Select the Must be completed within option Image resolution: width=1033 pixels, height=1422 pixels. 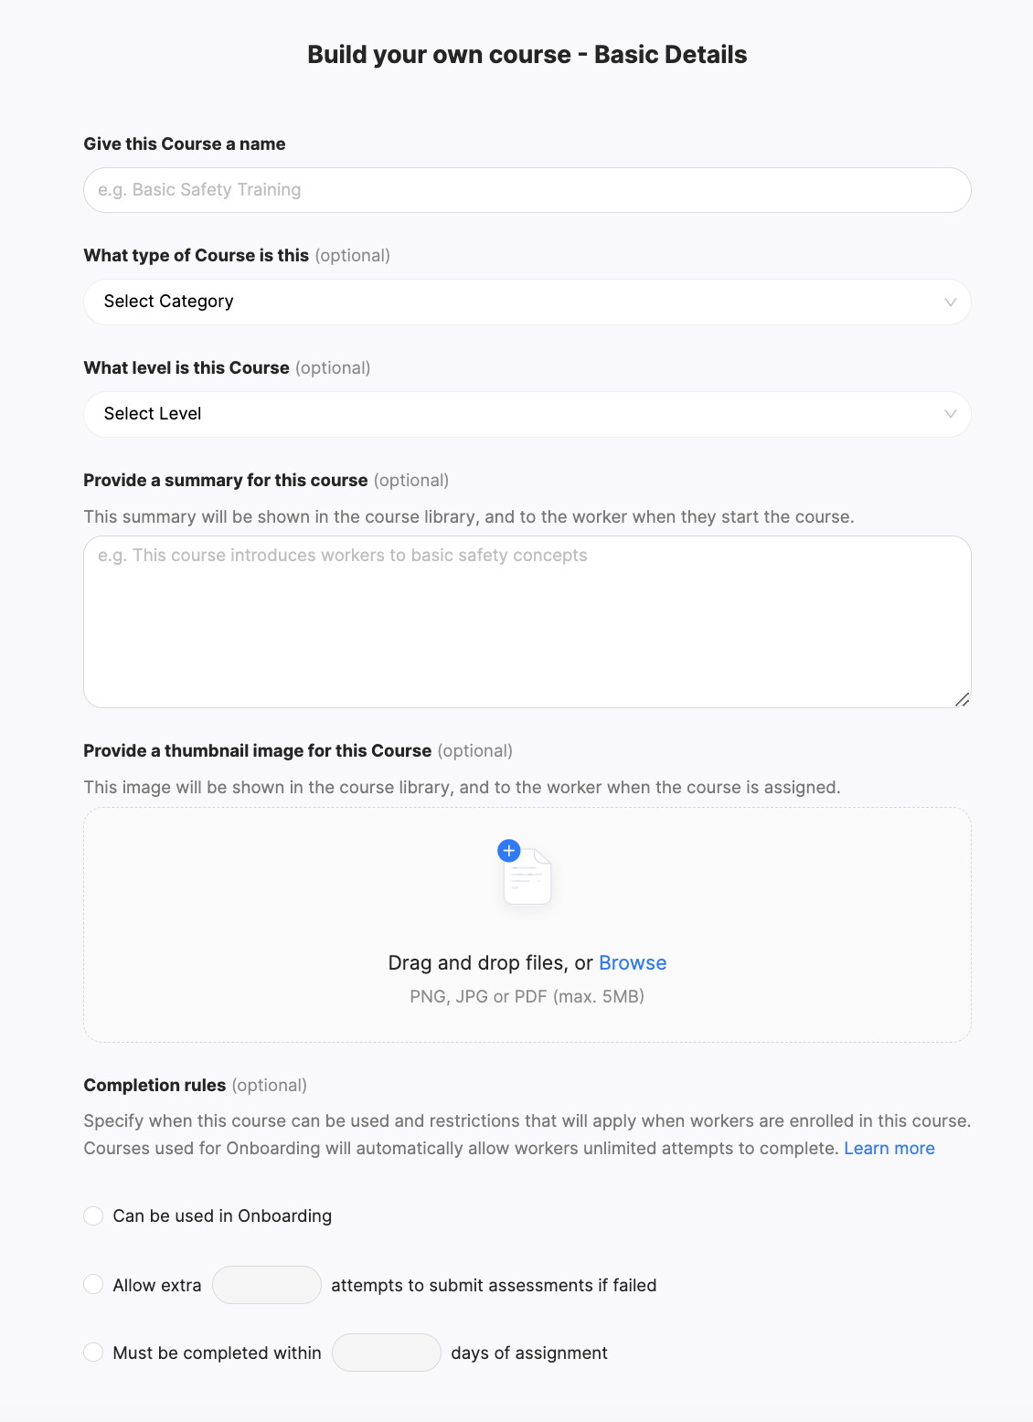[93, 1352]
